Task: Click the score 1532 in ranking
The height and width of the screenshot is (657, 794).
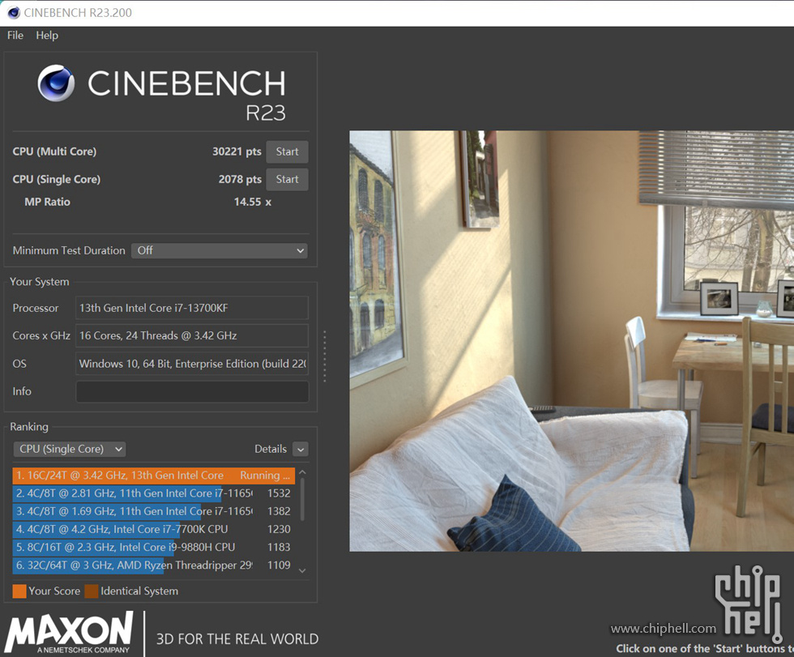Action: [279, 493]
